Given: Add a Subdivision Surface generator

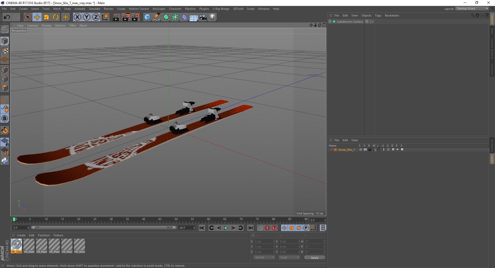Looking at the screenshot, I should 166,17.
